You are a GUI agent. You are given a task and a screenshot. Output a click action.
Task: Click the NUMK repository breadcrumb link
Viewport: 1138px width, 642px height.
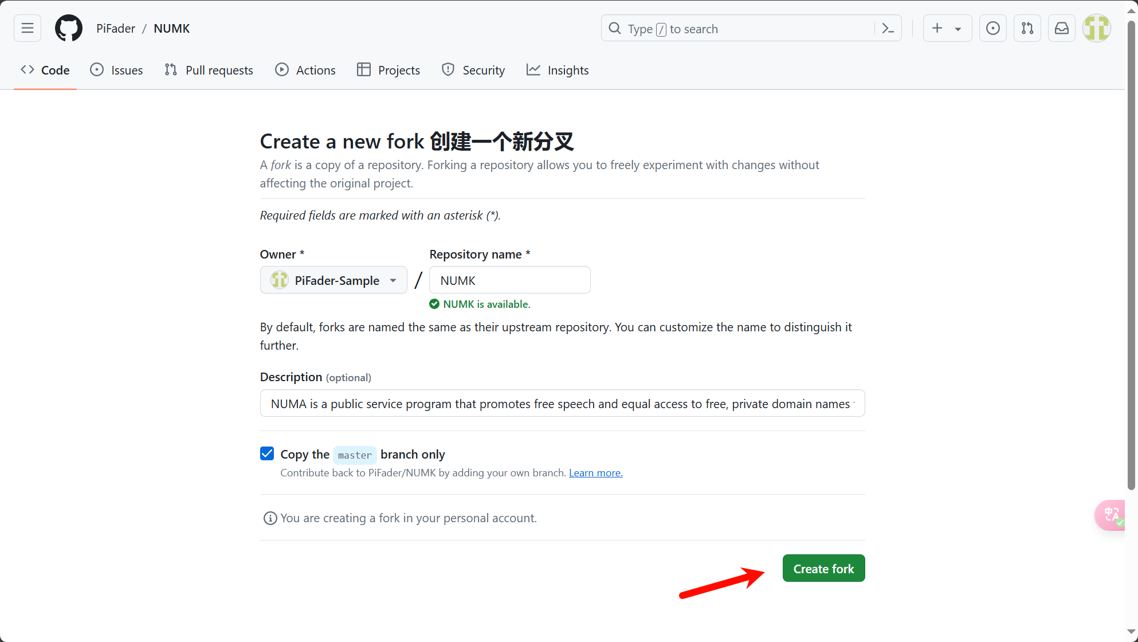pyautogui.click(x=171, y=29)
